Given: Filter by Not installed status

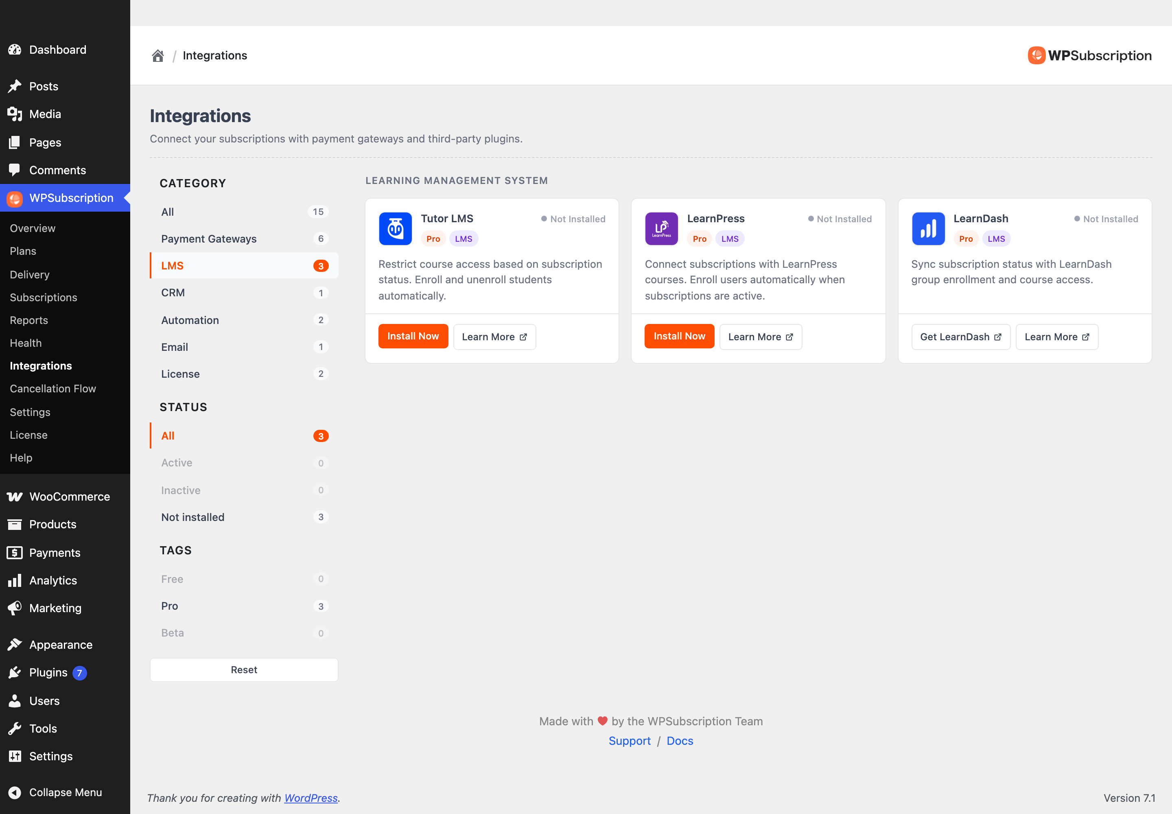Looking at the screenshot, I should point(244,517).
